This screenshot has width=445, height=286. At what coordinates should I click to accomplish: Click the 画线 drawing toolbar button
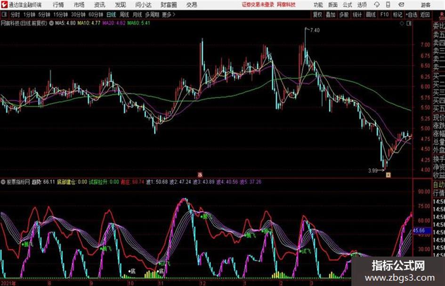pyautogui.click(x=371, y=15)
